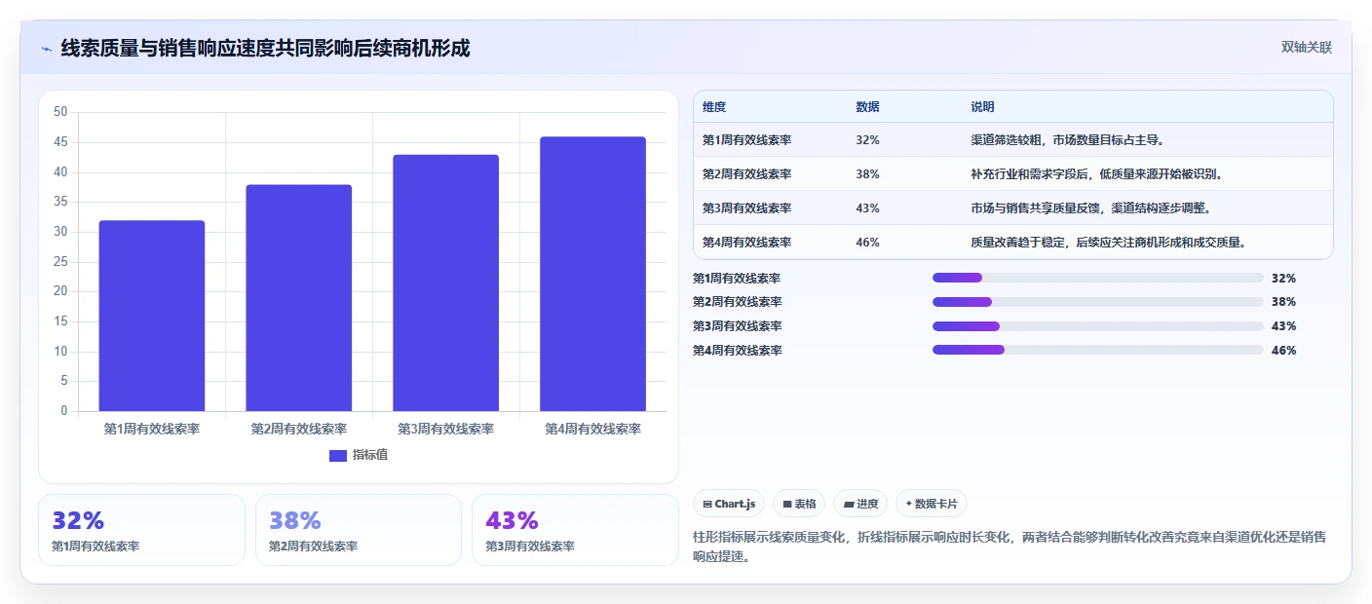Click the 指标值 legend label
This screenshot has width=1372, height=604.
click(370, 456)
